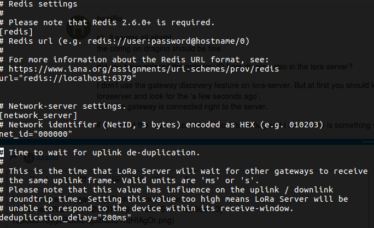Click the small hasiflo avatar near the cursor line
This screenshot has height=228, width=374.
pos(29,158)
